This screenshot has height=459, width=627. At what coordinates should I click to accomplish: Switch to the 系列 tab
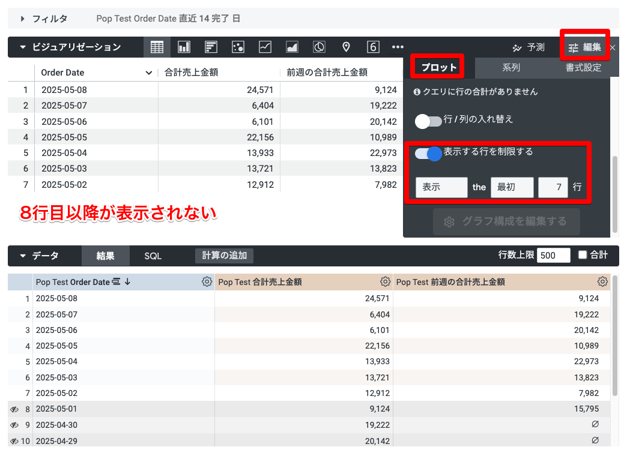pos(510,68)
